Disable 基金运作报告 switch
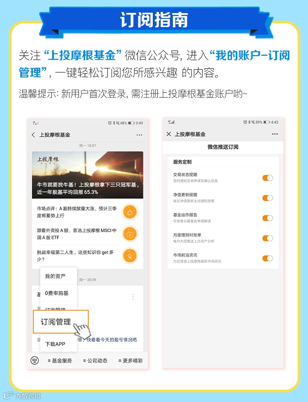308x402 pixels. coord(267,218)
